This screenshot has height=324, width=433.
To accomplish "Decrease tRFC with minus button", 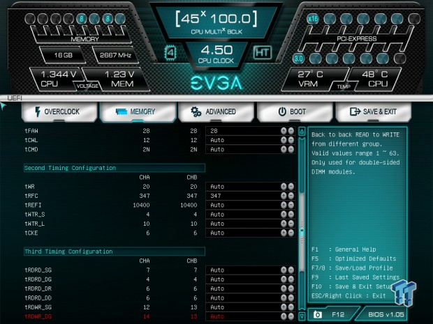I will 291,196.
